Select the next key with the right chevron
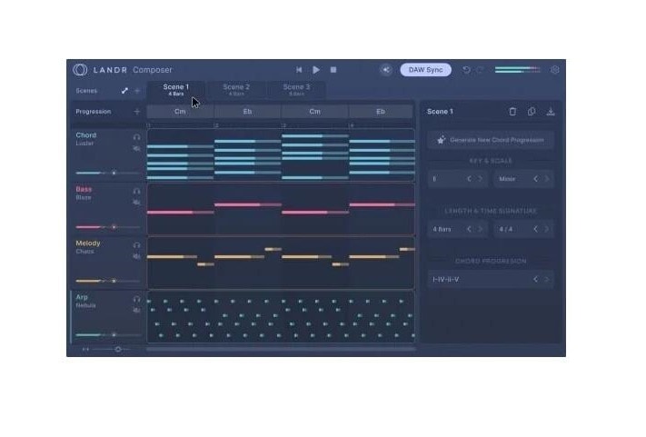This screenshot has height=437, width=646. coord(481,179)
